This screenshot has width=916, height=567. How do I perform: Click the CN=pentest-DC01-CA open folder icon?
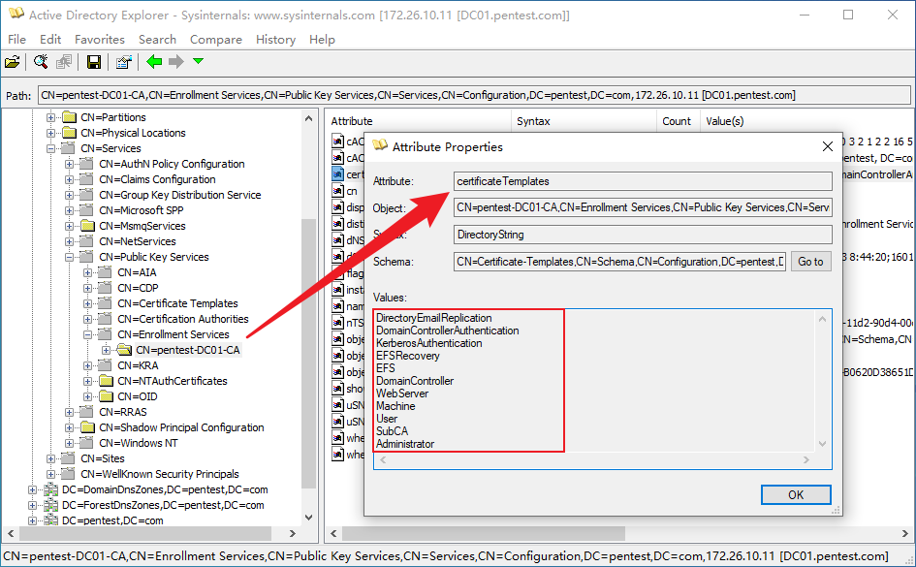tap(124, 350)
